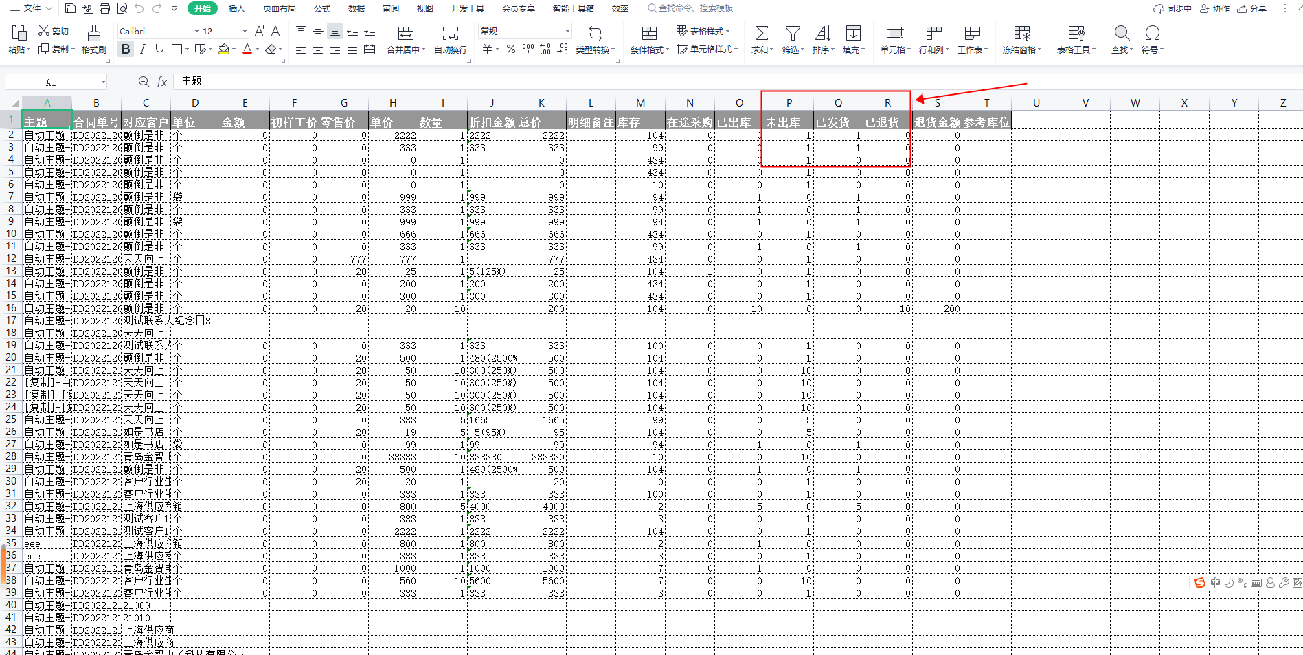Switch to the 开发工具 (Developer) tab
Viewport: 1303px width, 655px height.
[467, 8]
